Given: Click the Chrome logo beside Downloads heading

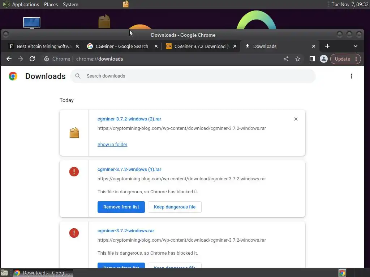Looking at the screenshot, I should (x=13, y=76).
